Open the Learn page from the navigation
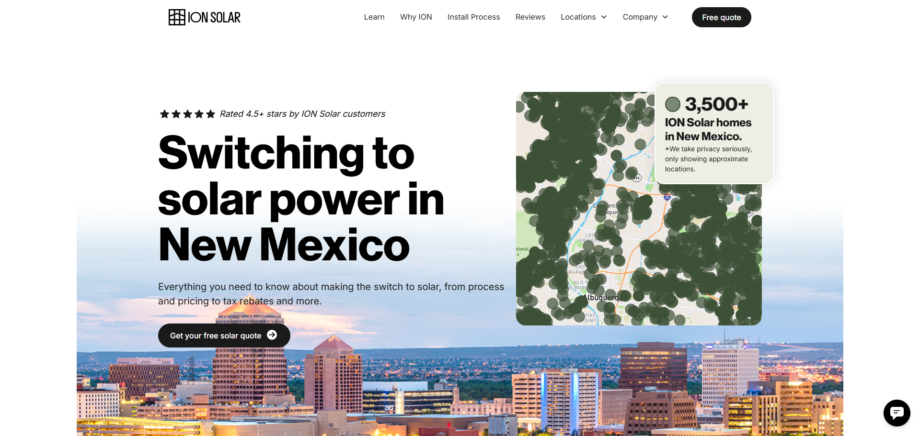 (x=374, y=17)
